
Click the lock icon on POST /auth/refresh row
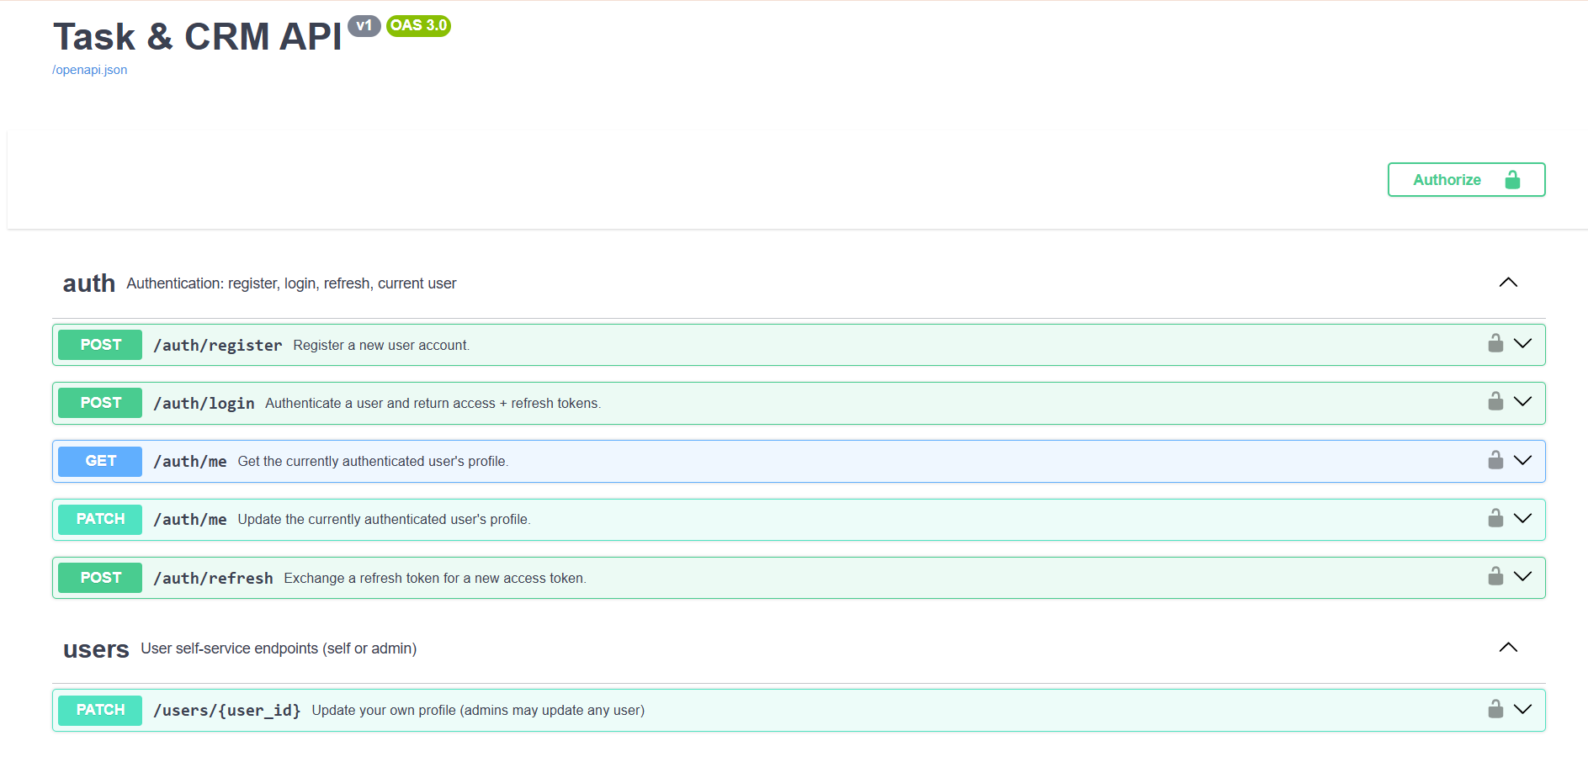(1495, 576)
